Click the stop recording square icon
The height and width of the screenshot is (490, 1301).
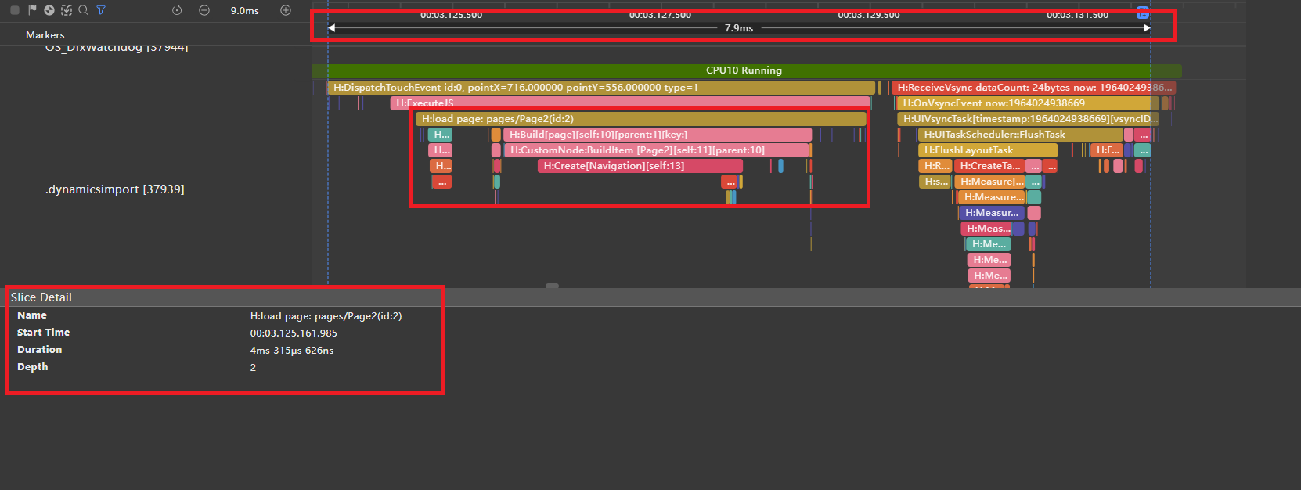click(x=15, y=10)
